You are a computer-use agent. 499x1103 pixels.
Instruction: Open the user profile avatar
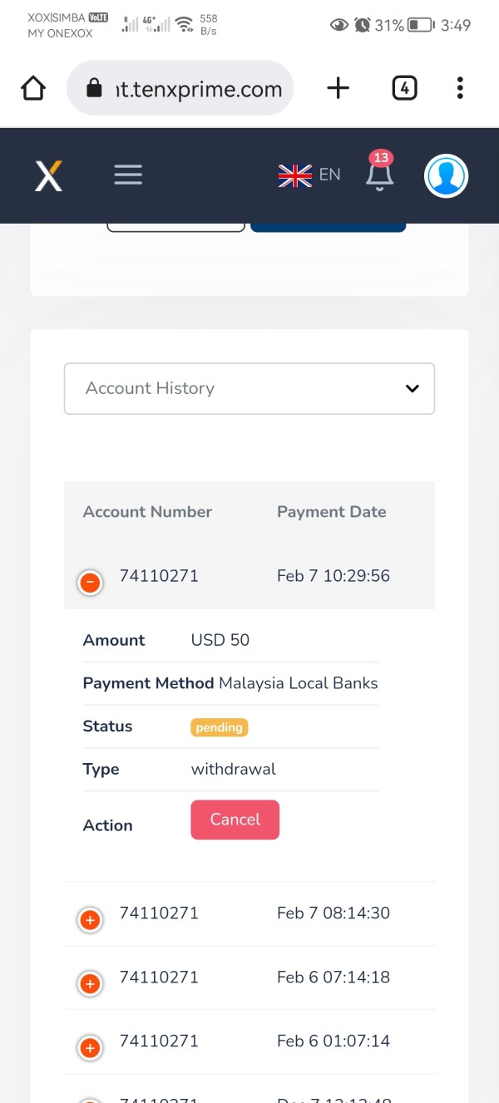tap(446, 175)
